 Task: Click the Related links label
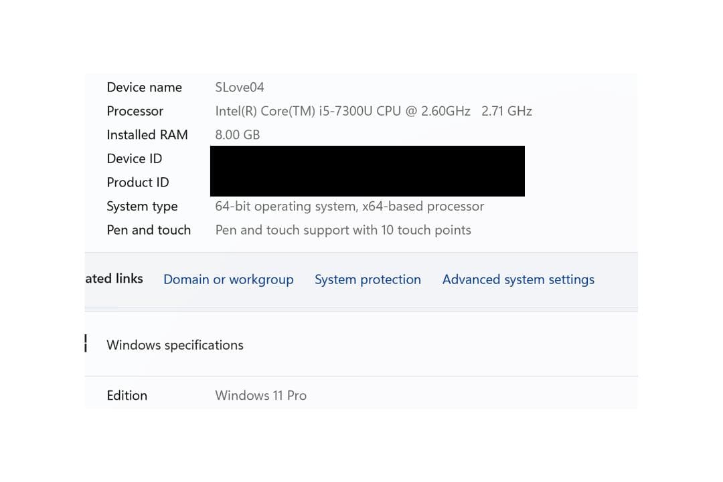coord(113,279)
